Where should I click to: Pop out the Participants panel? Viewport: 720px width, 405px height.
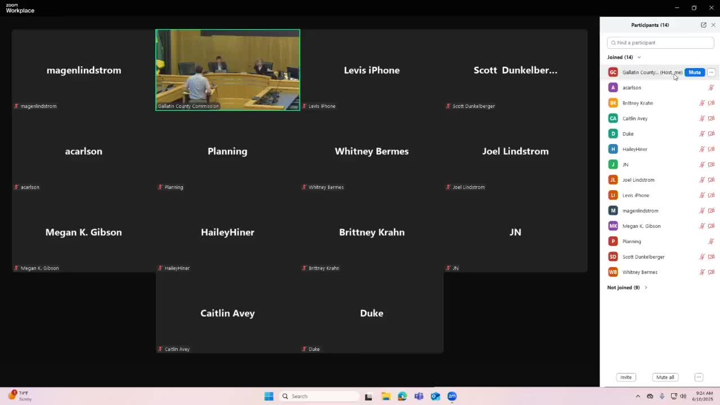click(x=703, y=25)
